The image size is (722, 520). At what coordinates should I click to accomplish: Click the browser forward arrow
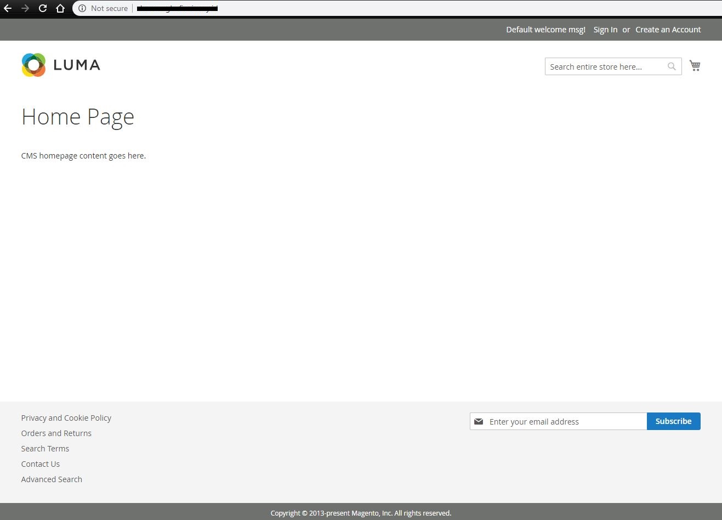25,8
